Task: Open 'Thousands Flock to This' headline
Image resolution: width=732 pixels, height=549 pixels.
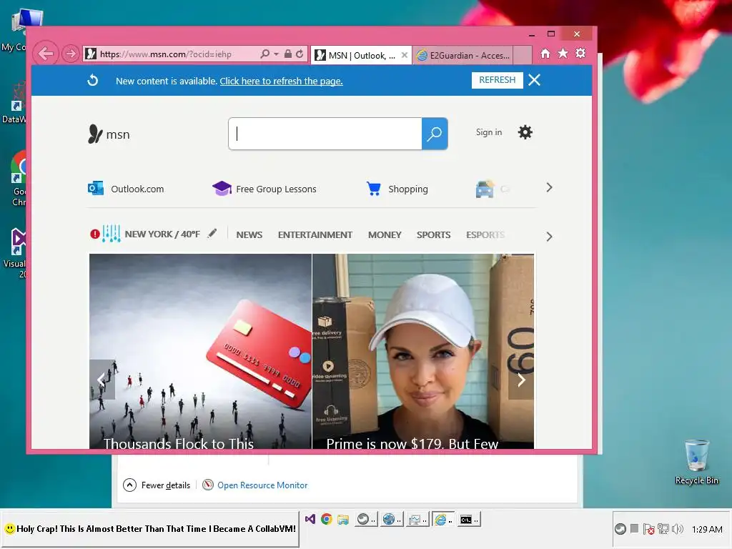Action: [178, 443]
